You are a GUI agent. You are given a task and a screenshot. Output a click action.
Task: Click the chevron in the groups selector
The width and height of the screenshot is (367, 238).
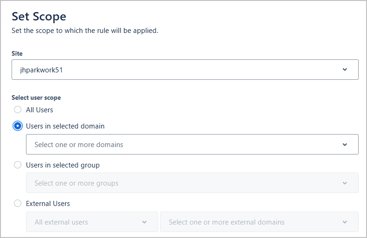pos(345,183)
